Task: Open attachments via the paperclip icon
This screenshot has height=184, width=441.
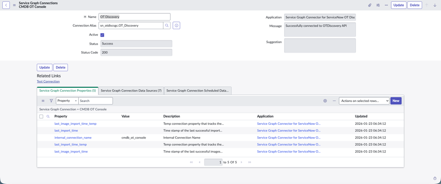Action: click(x=370, y=5)
